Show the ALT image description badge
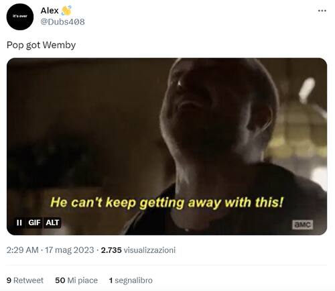 click(x=52, y=223)
